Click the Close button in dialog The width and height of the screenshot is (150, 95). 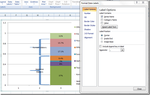(139, 89)
